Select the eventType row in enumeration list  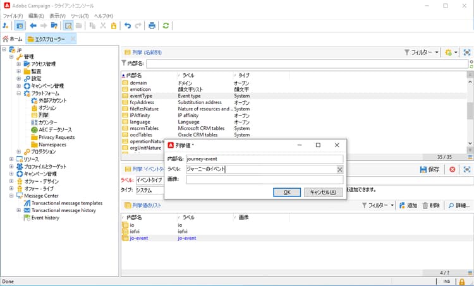click(x=295, y=96)
